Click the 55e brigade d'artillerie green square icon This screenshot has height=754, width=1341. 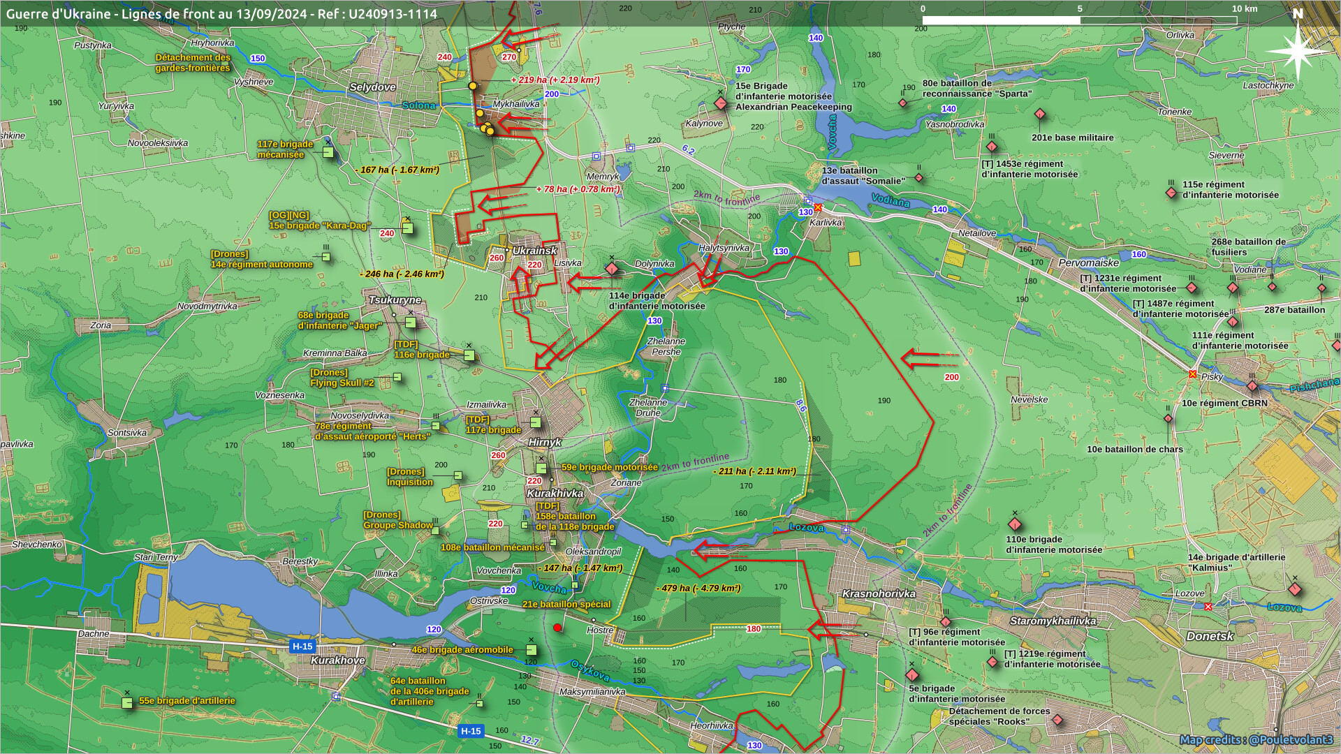click(127, 702)
